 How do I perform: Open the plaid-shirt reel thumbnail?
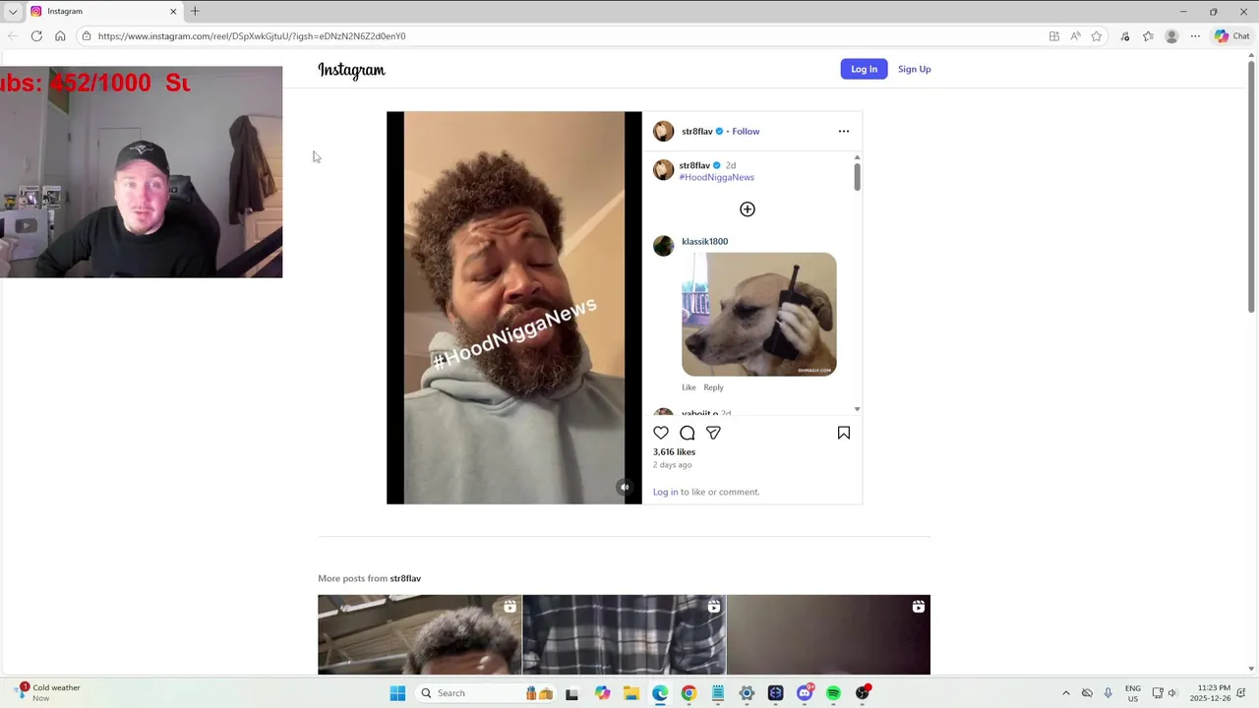click(624, 635)
